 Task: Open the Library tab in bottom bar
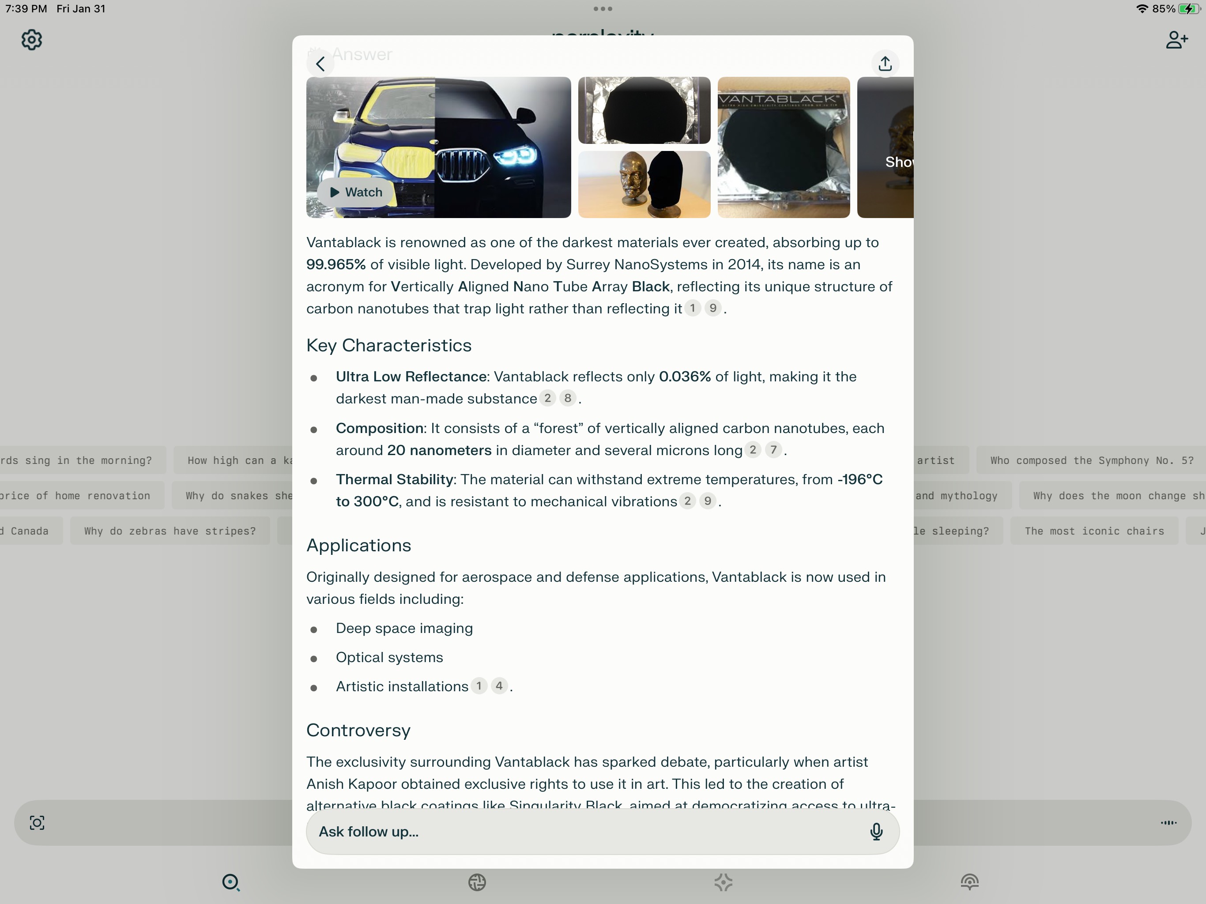pos(969,882)
